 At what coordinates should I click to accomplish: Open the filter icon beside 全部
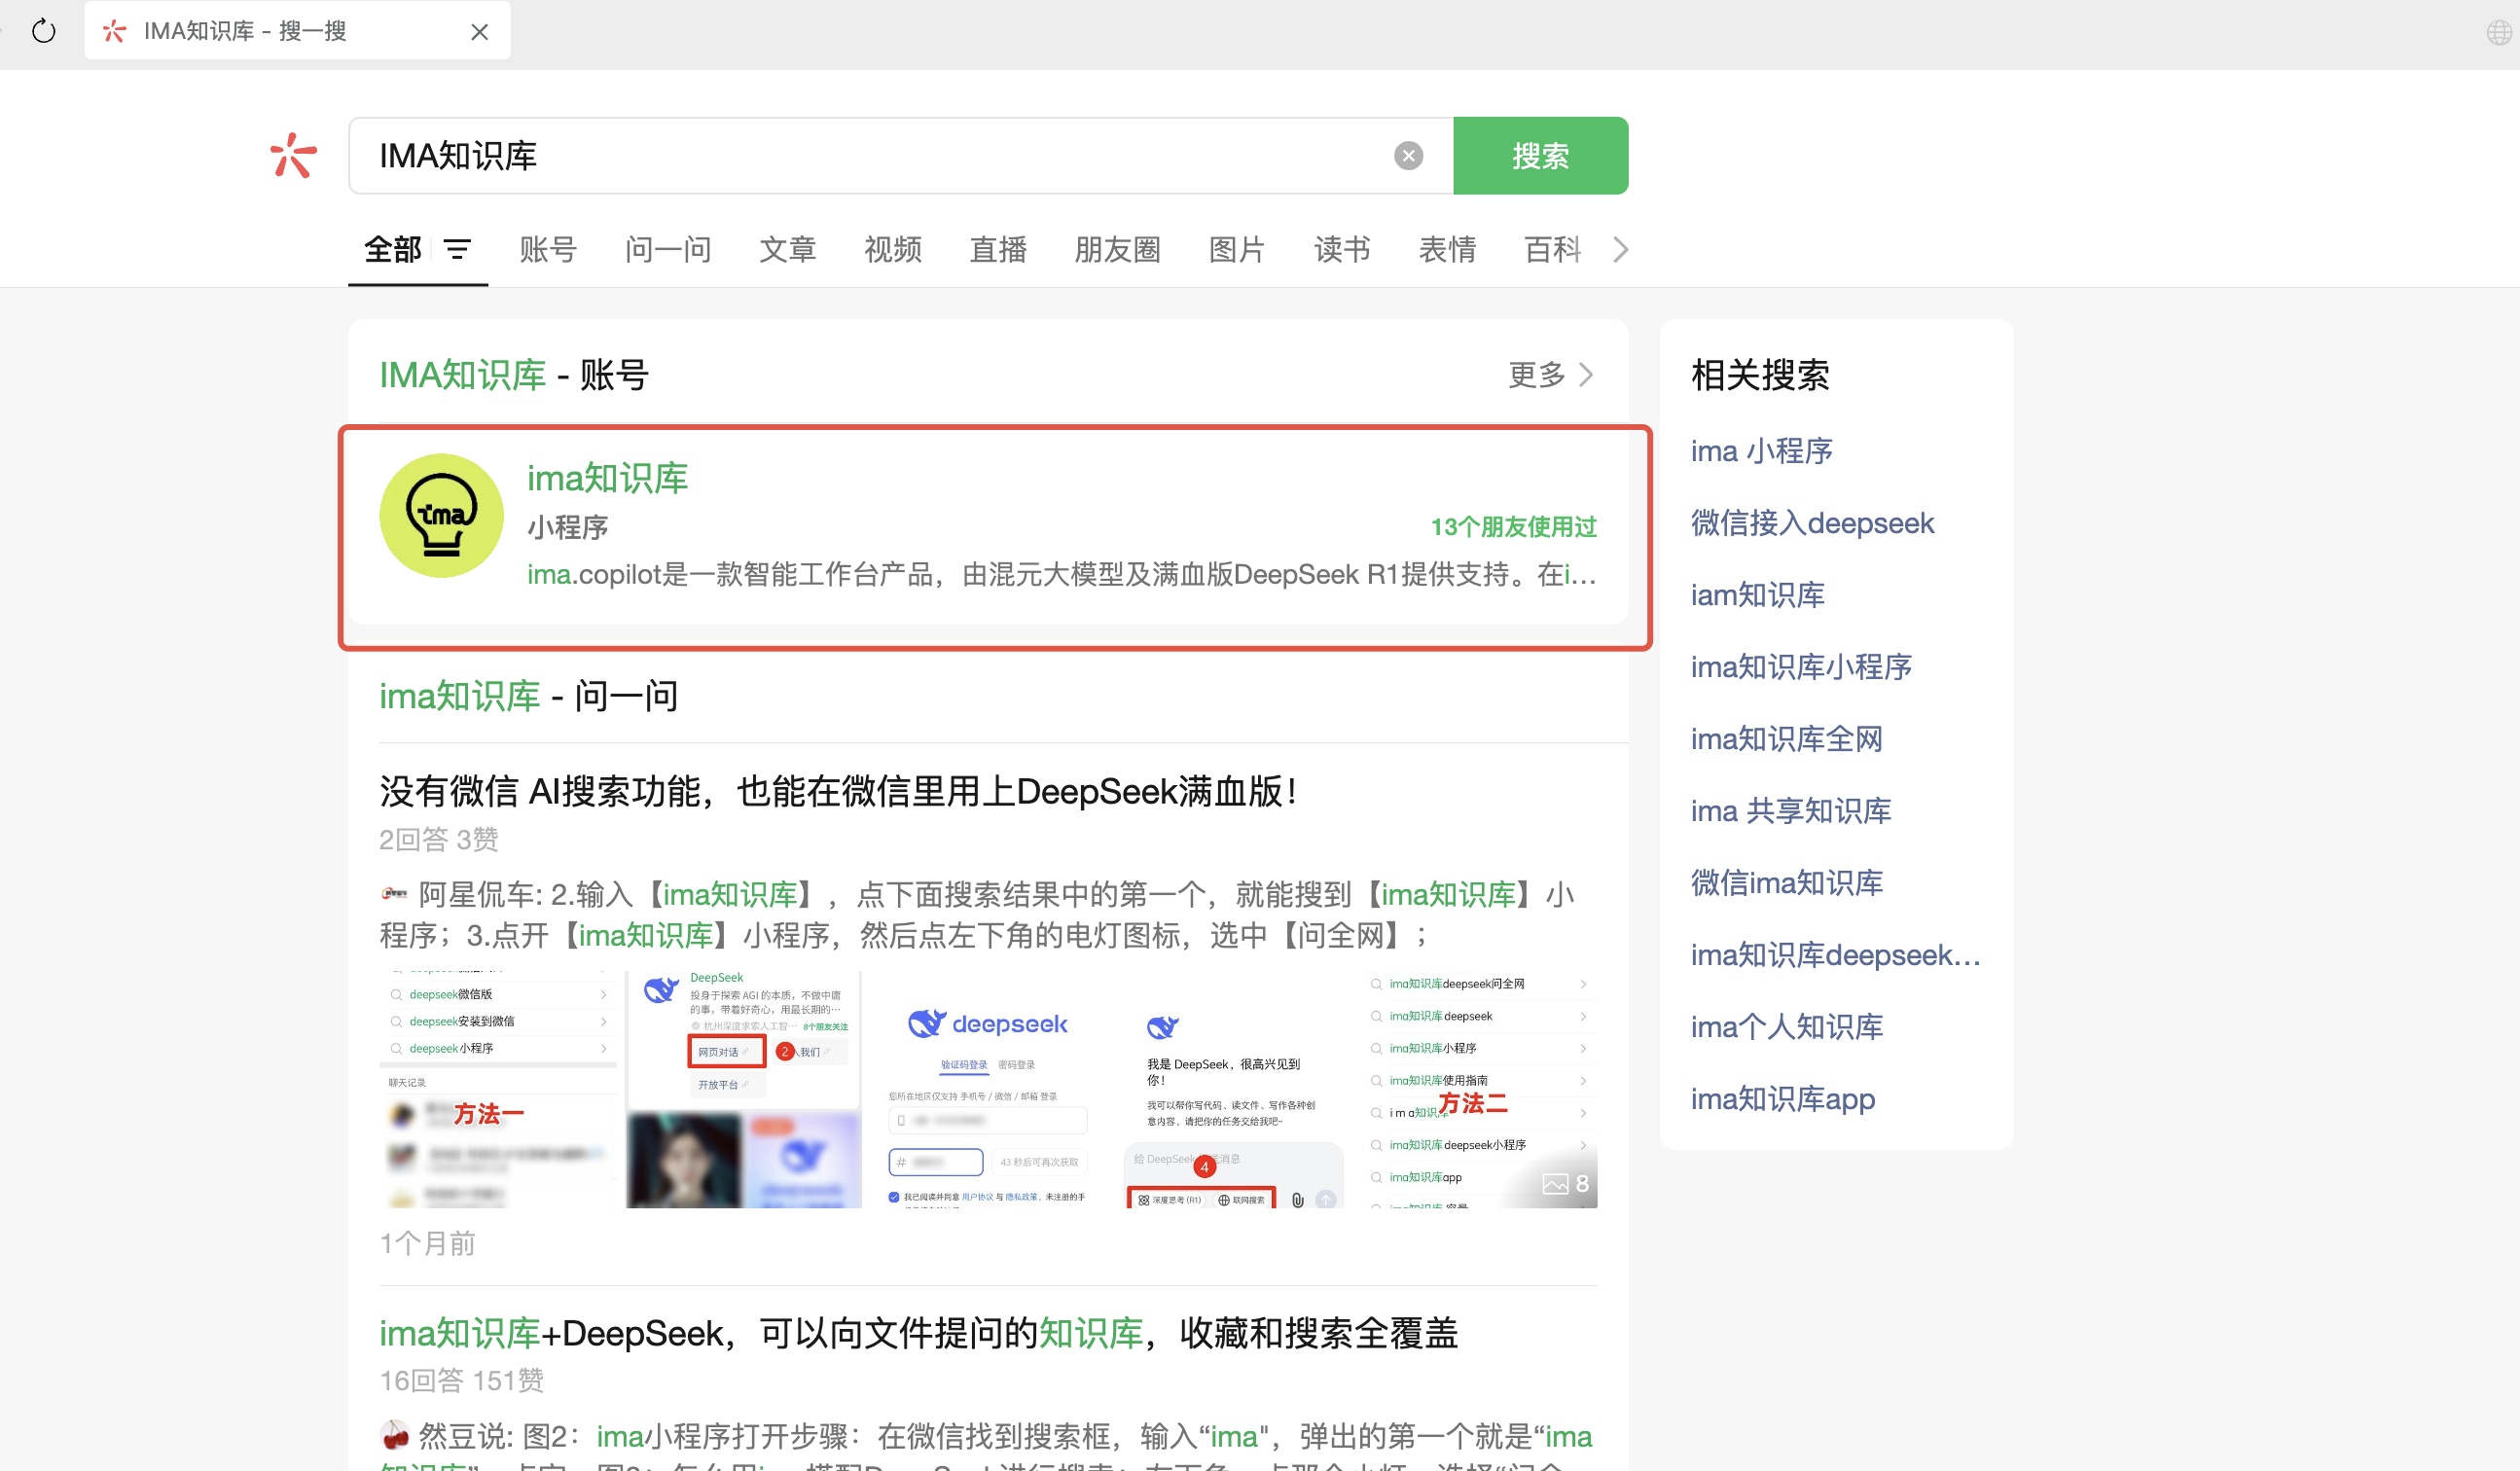pyautogui.click(x=457, y=249)
